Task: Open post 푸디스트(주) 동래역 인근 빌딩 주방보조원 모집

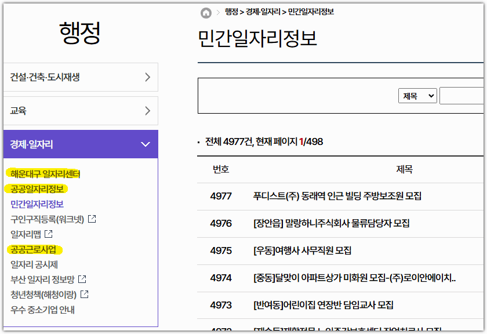Action: pyautogui.click(x=337, y=196)
